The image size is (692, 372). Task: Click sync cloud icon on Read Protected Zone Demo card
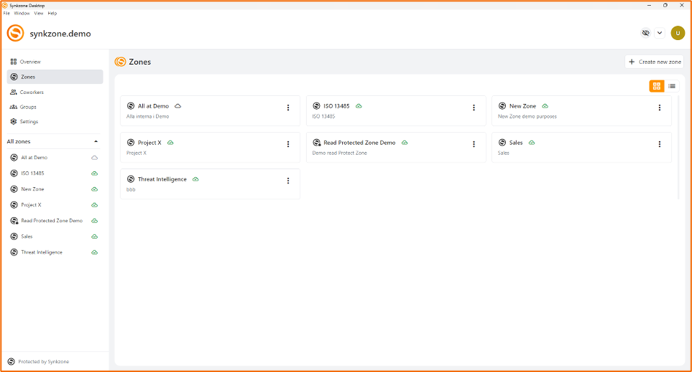tap(405, 143)
